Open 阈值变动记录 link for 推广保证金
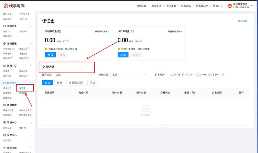This screenshot has height=153, width=258. [174, 31]
